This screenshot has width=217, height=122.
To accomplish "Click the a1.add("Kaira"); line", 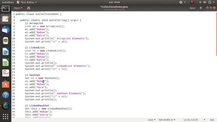I will point(37,35).
